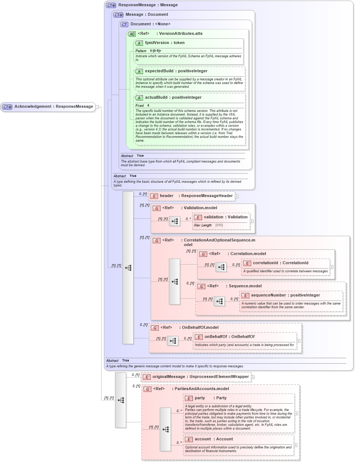
Task: Click the CT icon on the Acknowledgement node
Action: point(7,107)
